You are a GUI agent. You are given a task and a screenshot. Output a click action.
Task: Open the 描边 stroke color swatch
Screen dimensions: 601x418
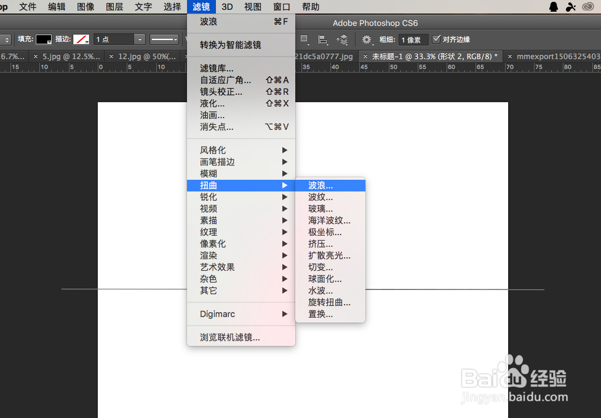[81, 39]
